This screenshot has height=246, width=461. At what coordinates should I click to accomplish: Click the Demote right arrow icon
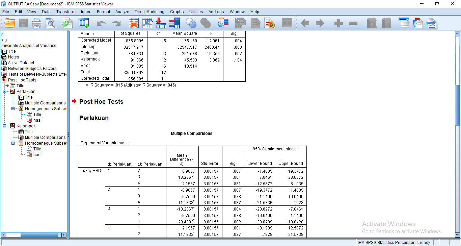[320, 23]
